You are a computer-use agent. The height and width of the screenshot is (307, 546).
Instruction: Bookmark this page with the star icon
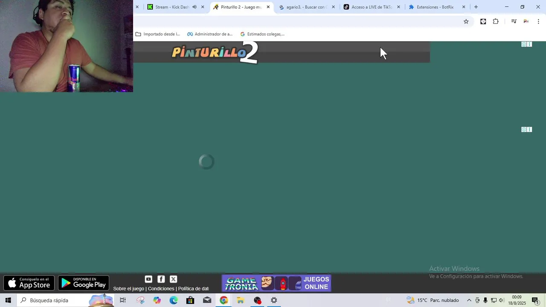click(x=466, y=21)
